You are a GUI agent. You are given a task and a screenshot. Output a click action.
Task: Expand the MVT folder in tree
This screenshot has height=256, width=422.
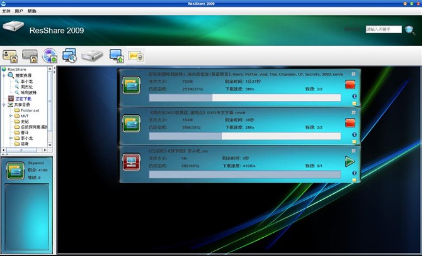11,115
